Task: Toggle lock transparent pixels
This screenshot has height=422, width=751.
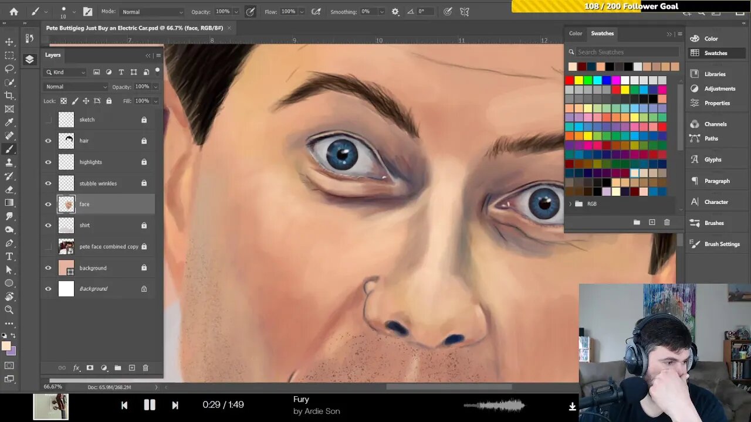Action: click(x=63, y=101)
